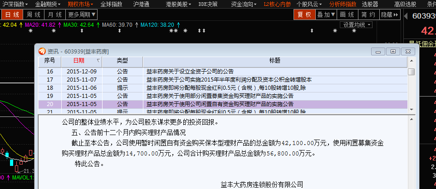Close the 资讯 window
This screenshot has height=189, width=436.
coord(408,51)
